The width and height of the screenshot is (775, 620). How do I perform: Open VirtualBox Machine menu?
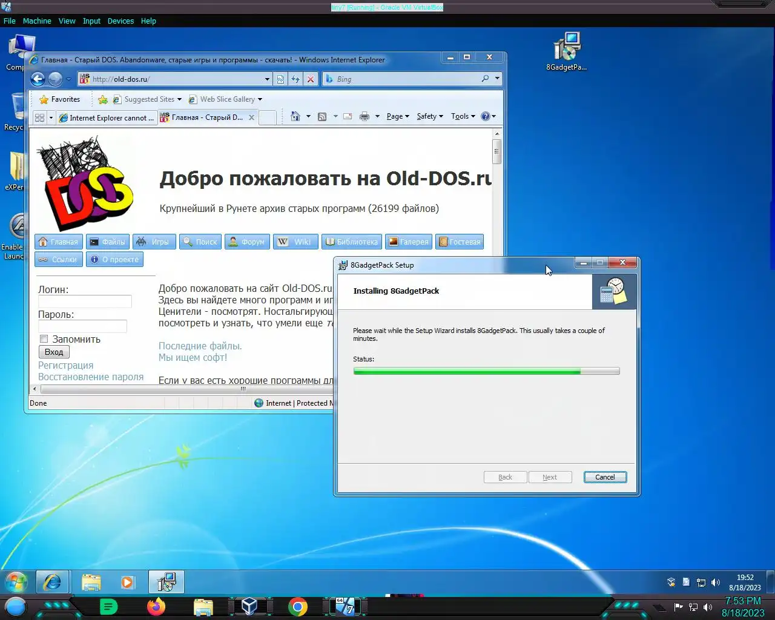[x=37, y=21]
